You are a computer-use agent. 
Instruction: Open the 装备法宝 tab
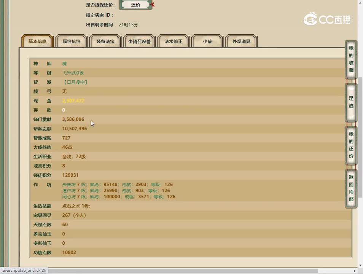tap(105, 41)
